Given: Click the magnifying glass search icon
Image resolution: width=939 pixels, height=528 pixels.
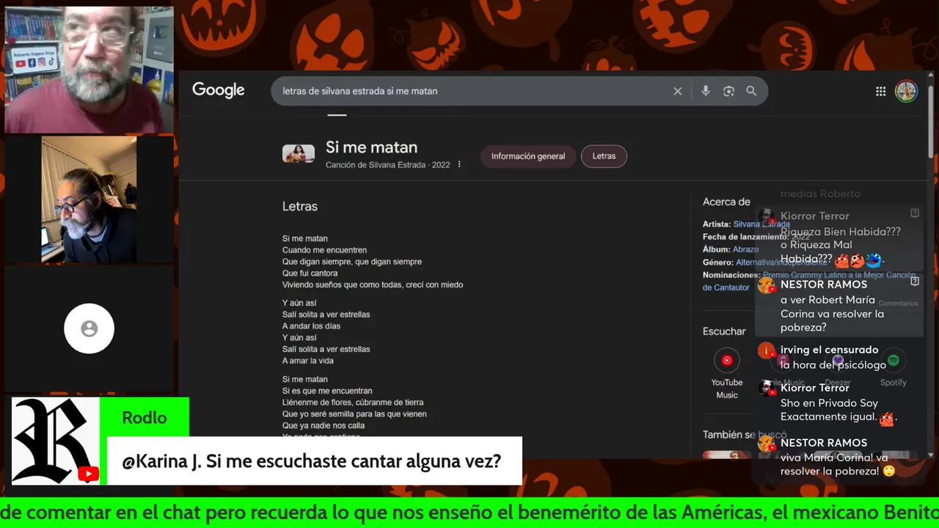Looking at the screenshot, I should [x=751, y=91].
